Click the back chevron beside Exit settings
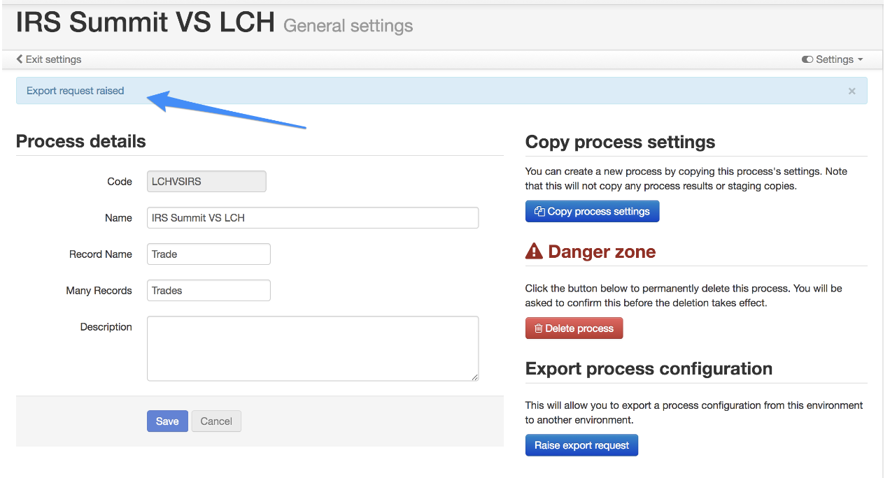The image size is (890, 478). pyautogui.click(x=20, y=59)
